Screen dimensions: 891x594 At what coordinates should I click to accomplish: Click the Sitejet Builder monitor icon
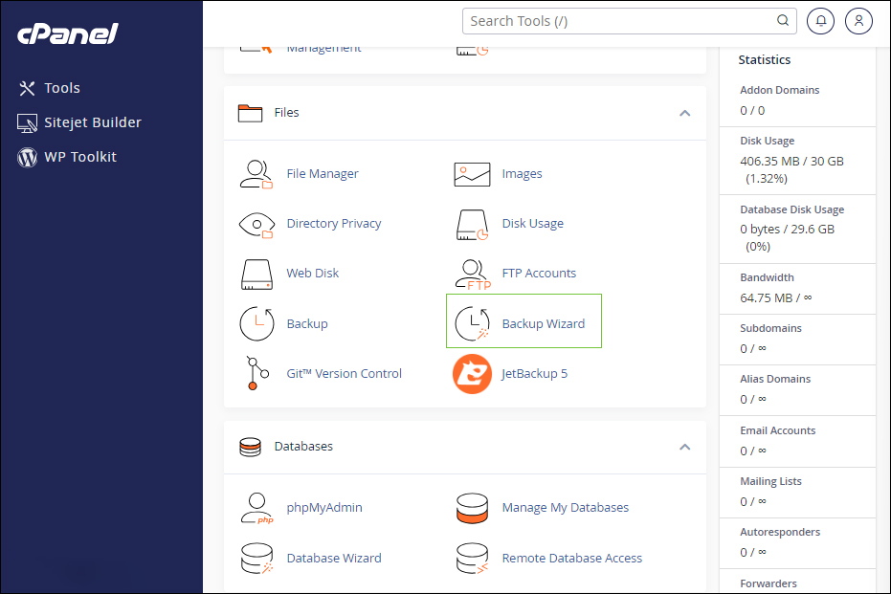27,122
